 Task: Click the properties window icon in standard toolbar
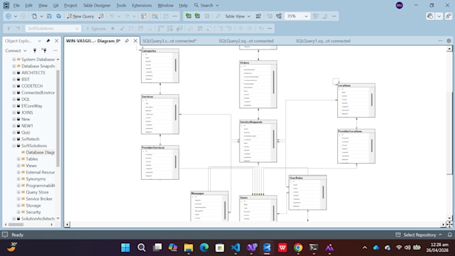(x=144, y=16)
